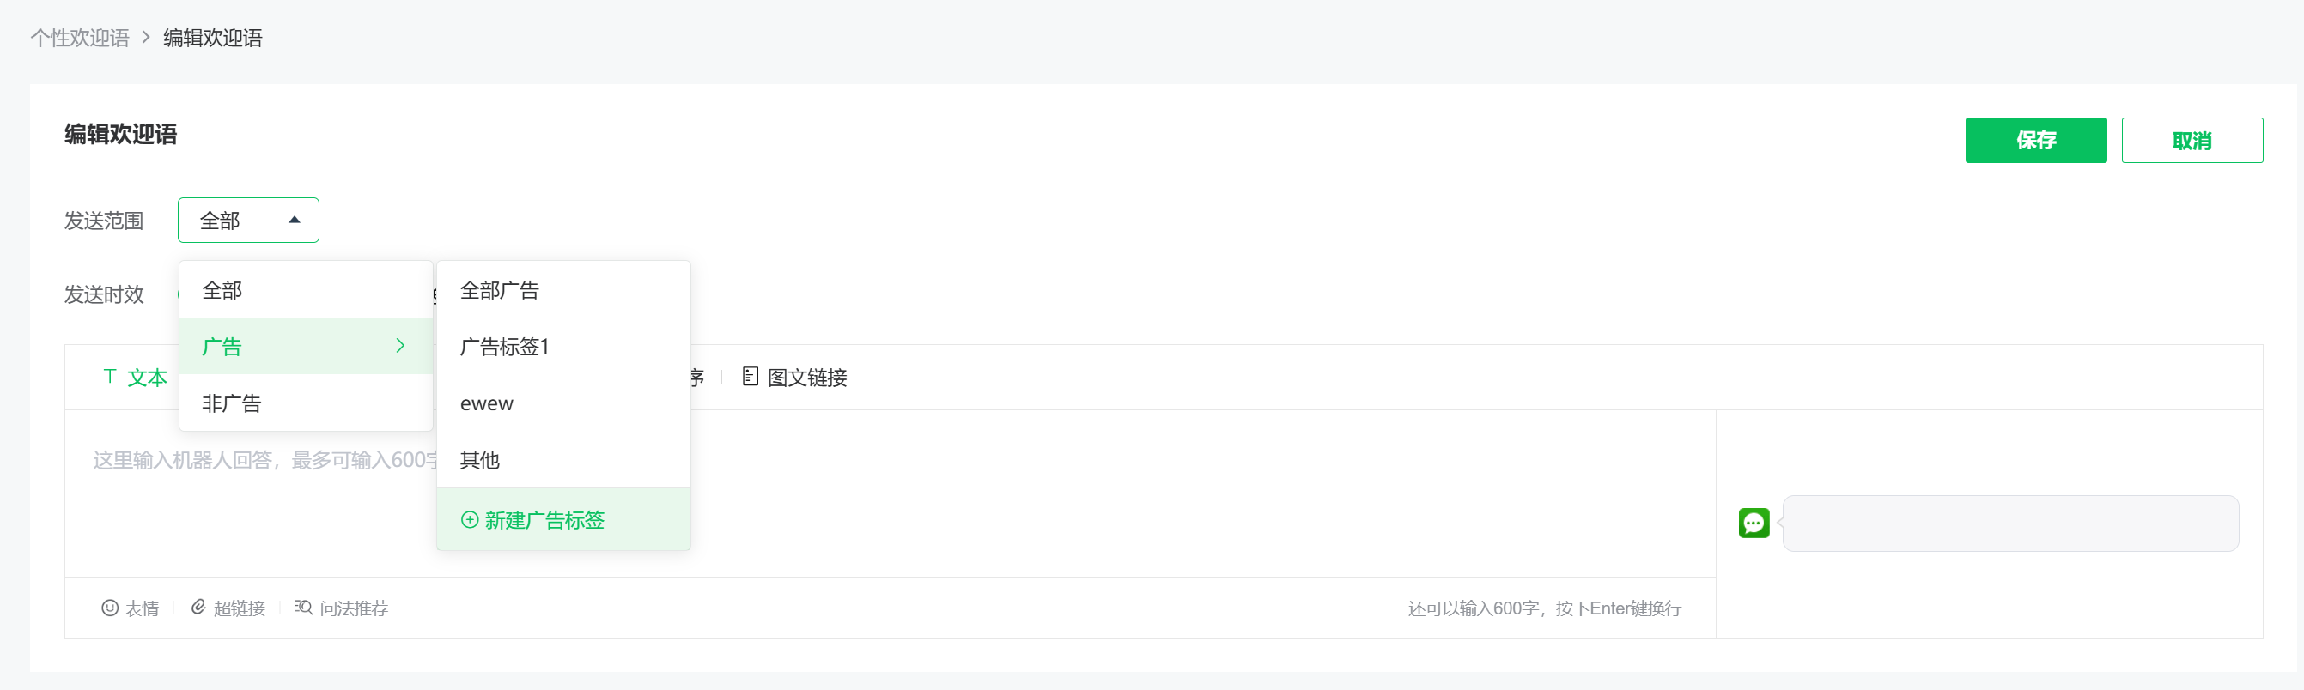
Task: Expand the 广告 submenu chevron
Action: (x=400, y=346)
